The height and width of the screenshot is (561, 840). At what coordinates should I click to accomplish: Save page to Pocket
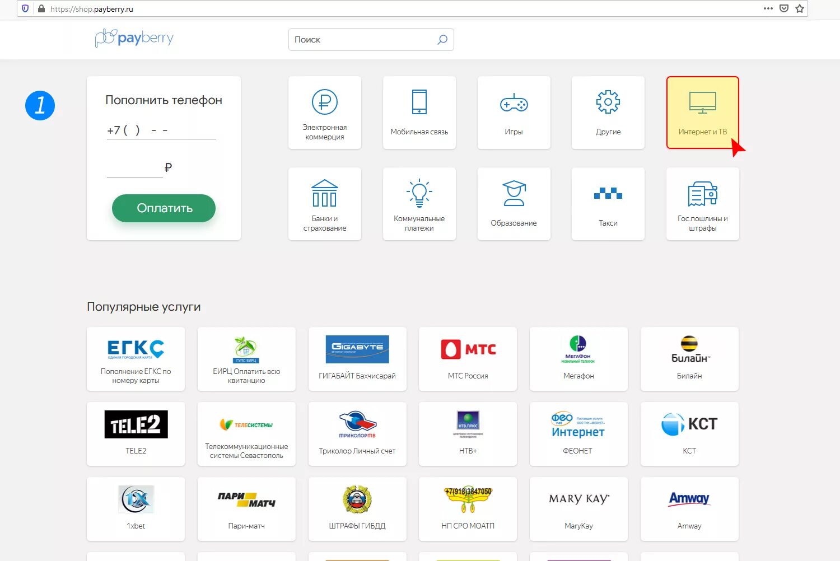coord(784,8)
